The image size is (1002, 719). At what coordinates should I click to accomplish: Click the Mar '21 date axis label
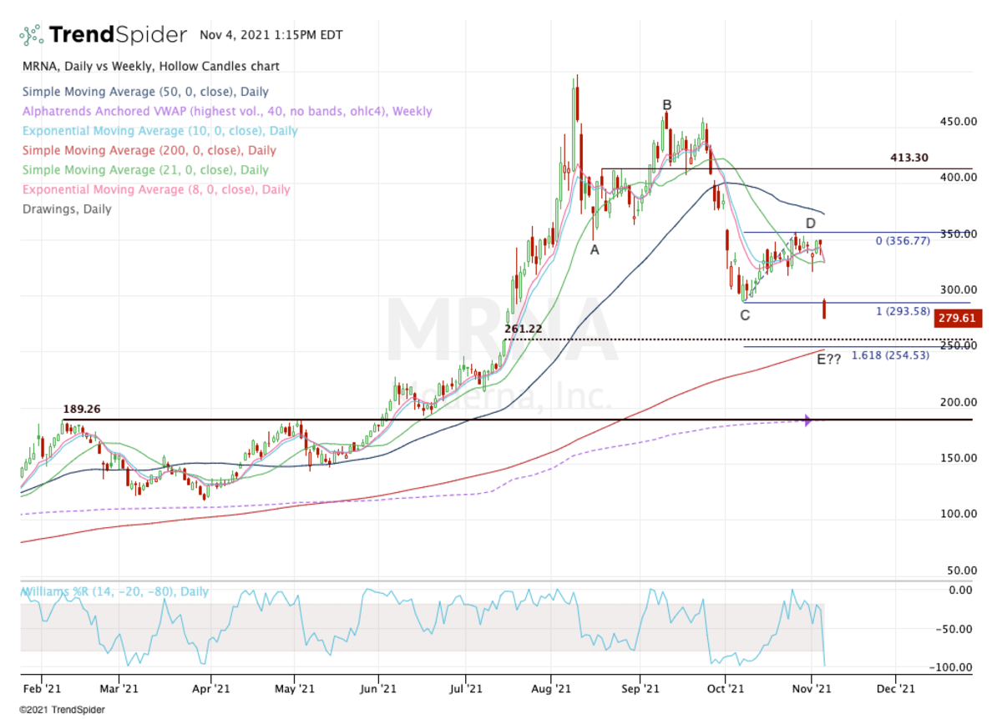[x=119, y=689]
